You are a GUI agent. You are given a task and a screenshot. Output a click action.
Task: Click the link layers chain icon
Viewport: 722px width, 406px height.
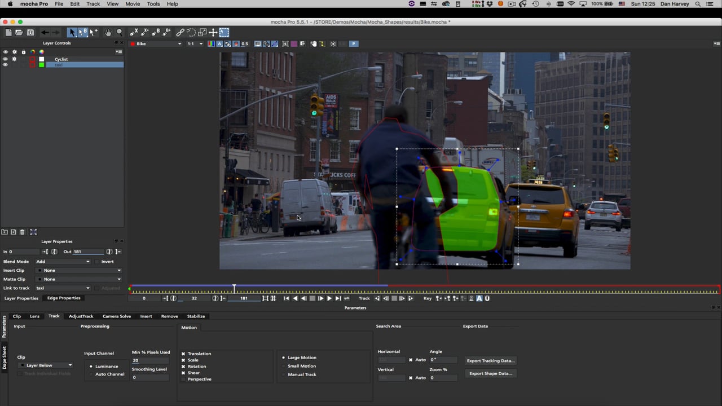coord(180,33)
